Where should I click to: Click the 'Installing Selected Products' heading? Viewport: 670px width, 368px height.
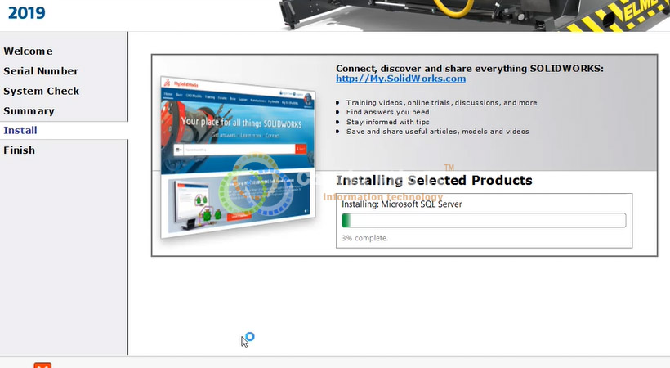(x=434, y=180)
